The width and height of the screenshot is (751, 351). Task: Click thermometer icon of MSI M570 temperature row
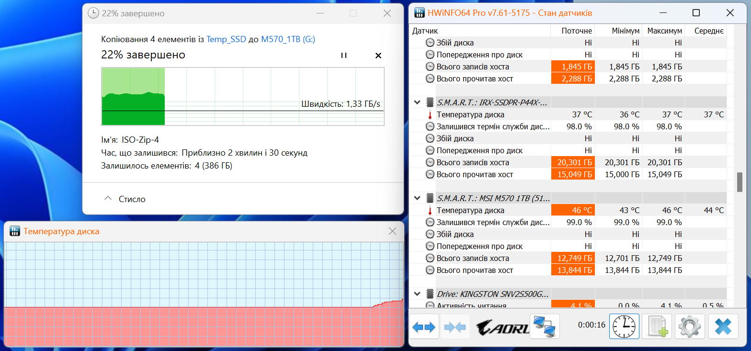[x=430, y=210]
